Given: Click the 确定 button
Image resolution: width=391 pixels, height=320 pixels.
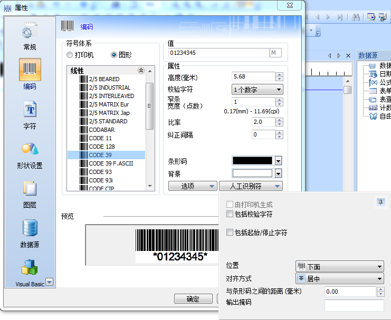Looking at the screenshot, I should [x=193, y=298].
